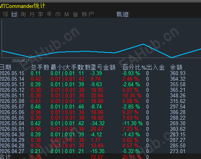201x159 pixels.
Task: Click loss value -34.32
Action: (x=98, y=123)
